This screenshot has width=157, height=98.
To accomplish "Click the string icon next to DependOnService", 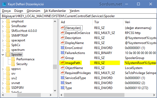I will [x=62, y=33].
